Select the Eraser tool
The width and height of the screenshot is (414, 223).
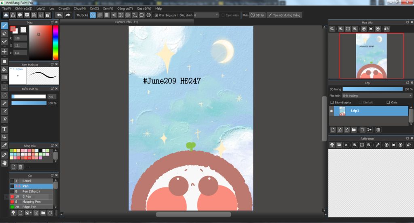pos(4,34)
